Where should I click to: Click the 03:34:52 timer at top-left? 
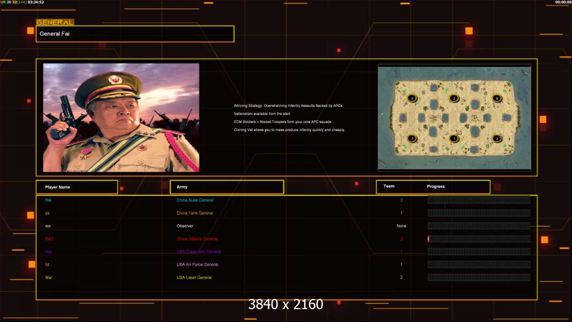point(36,2)
